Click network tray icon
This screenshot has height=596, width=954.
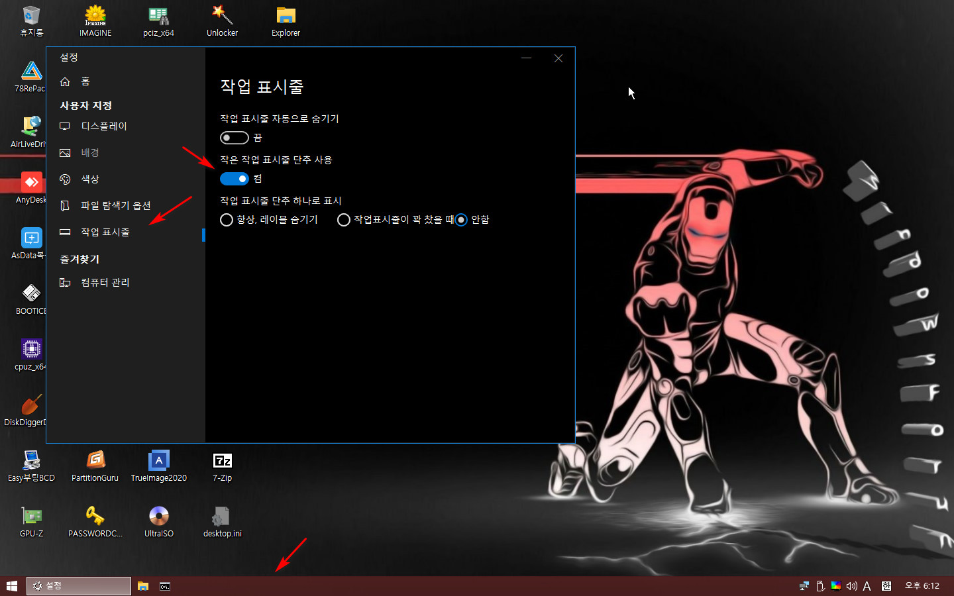tap(804, 586)
